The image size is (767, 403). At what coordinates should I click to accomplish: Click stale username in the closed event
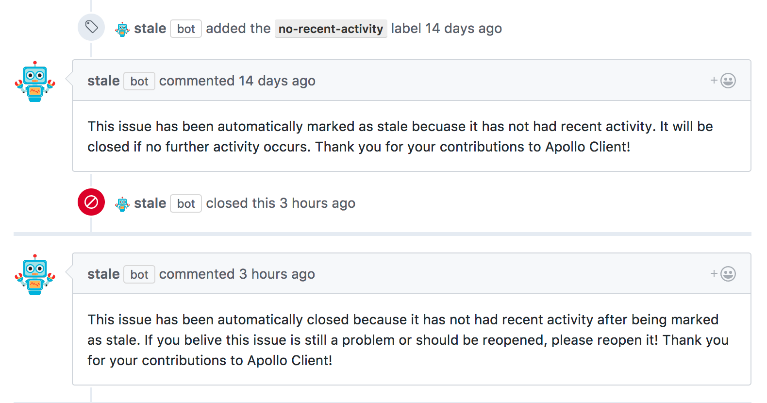tap(150, 203)
